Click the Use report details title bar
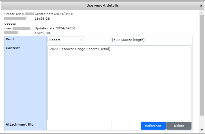 point(102,6)
